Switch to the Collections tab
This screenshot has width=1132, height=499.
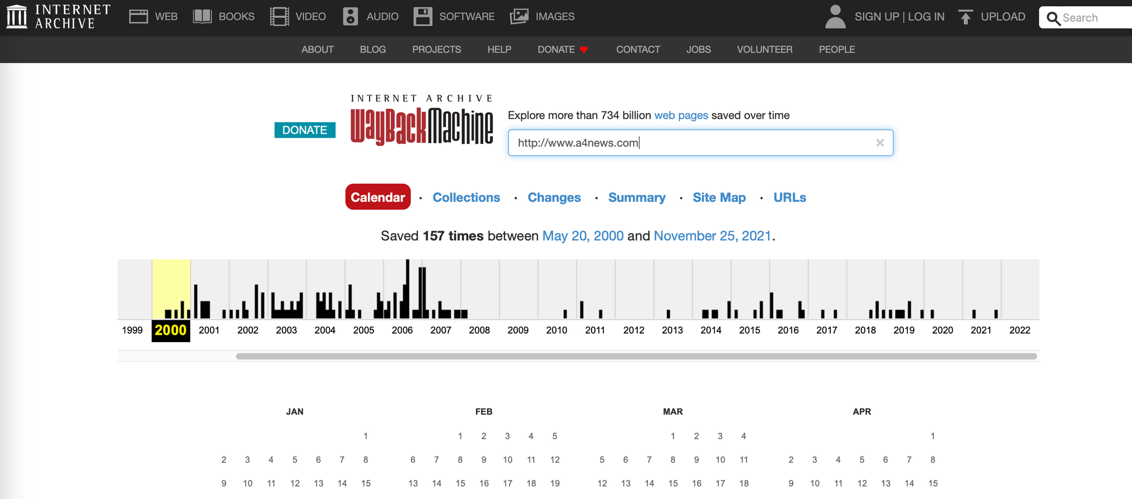click(466, 198)
